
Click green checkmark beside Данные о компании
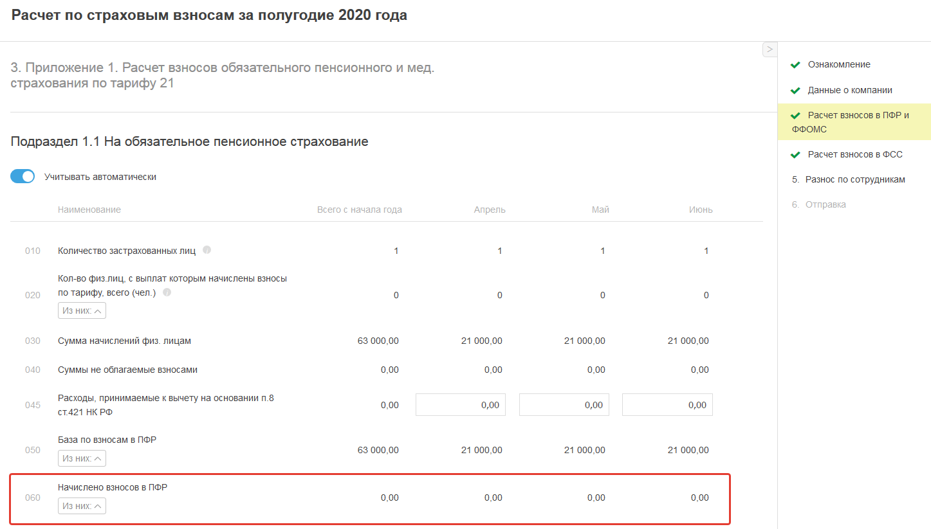(795, 91)
